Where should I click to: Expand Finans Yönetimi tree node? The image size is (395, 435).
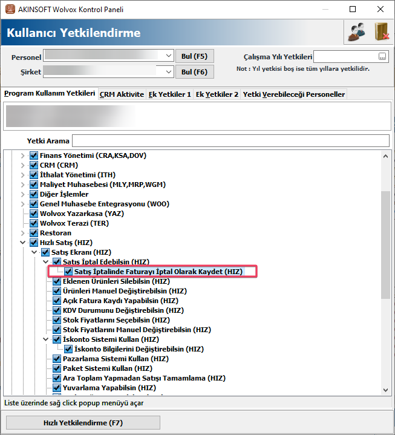coord(23,155)
